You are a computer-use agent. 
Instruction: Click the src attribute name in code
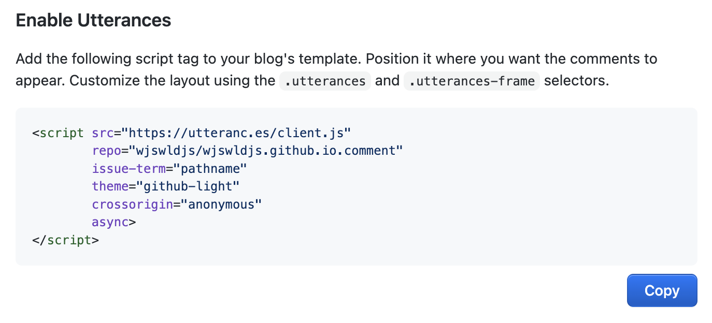[103, 133]
